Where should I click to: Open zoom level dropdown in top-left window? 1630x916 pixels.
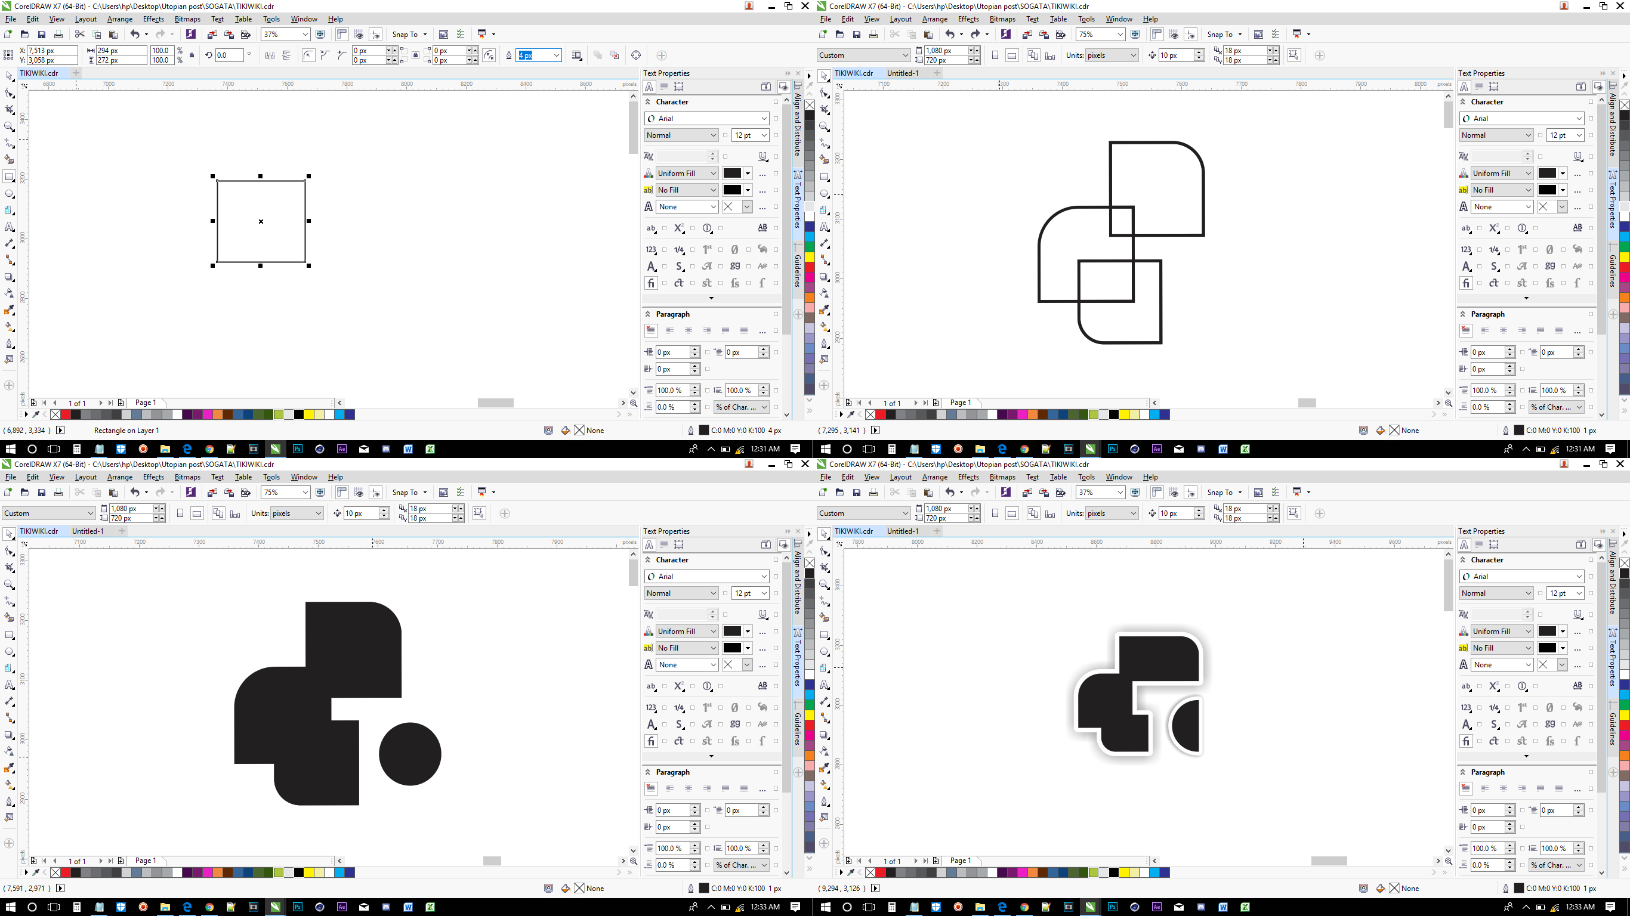coord(305,34)
